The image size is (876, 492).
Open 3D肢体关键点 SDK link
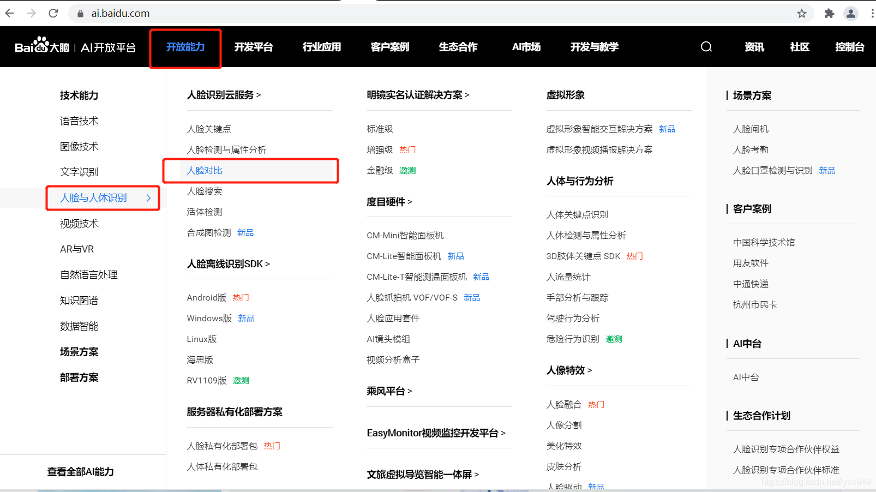583,256
